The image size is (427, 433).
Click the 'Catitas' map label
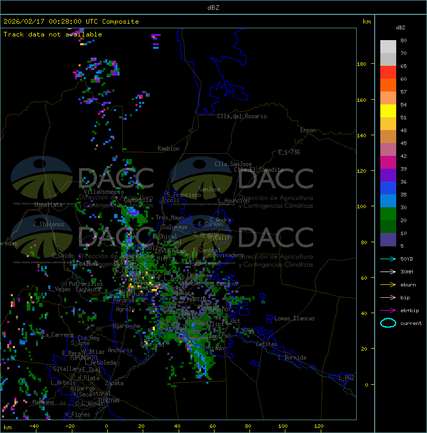tap(266, 344)
